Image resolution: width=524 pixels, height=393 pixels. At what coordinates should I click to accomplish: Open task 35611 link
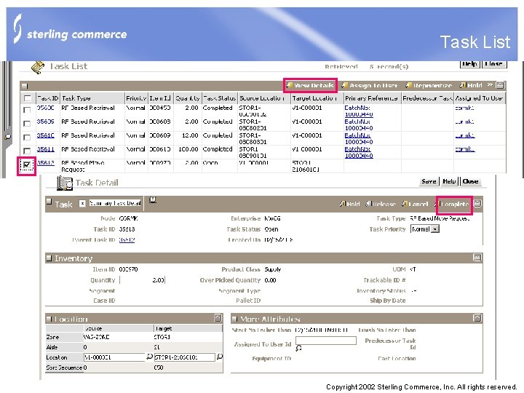click(45, 149)
